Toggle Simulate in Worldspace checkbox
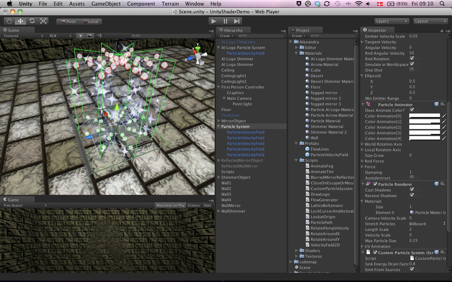Screen dimensions: 452x282 (412, 64)
